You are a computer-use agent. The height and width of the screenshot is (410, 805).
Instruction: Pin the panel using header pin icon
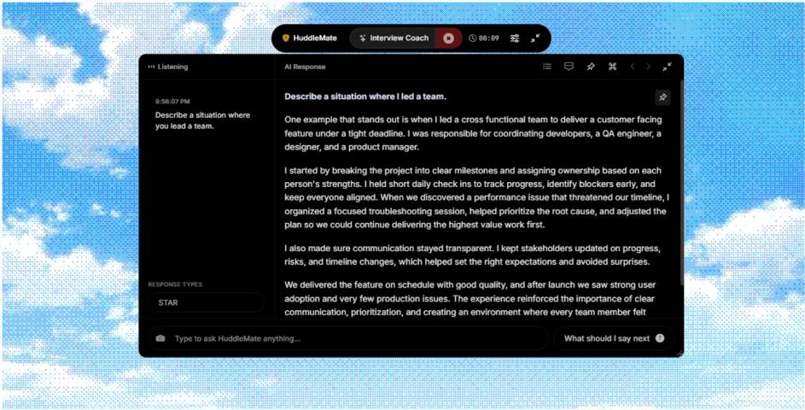coord(591,67)
